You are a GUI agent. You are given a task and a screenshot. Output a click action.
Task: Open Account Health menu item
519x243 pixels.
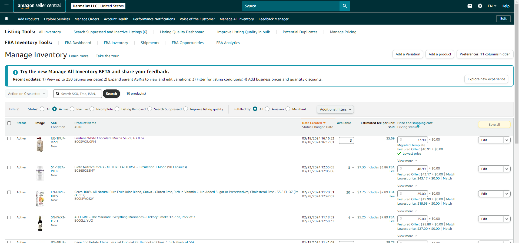pyautogui.click(x=116, y=19)
